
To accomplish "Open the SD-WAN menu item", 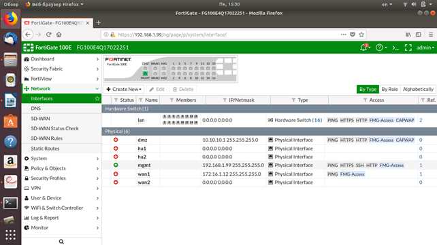I will coord(61,118).
